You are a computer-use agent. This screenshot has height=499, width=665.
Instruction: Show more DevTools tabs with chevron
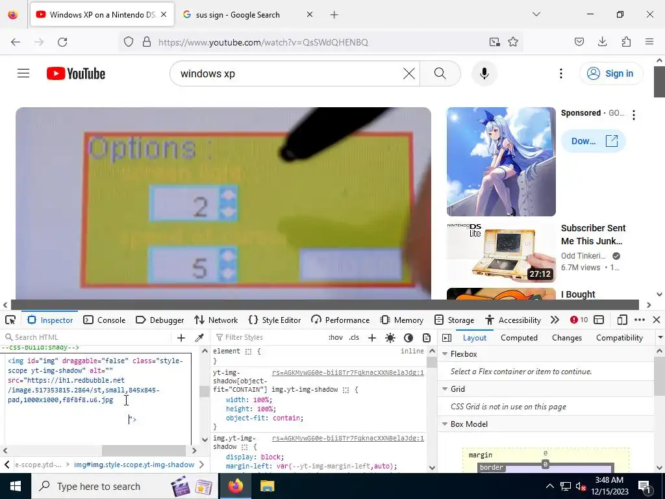[x=555, y=320]
